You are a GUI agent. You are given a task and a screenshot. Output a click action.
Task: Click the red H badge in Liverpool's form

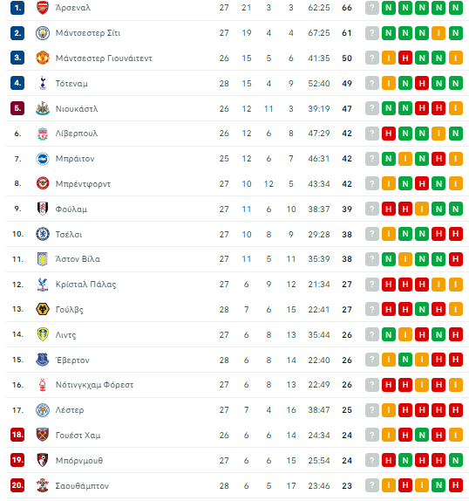pos(389,134)
